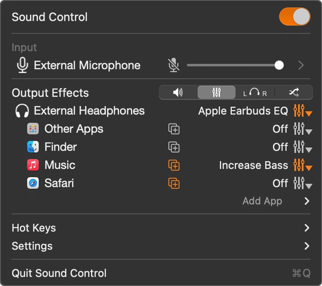Open the Finder EQ dropdown

(x=303, y=147)
